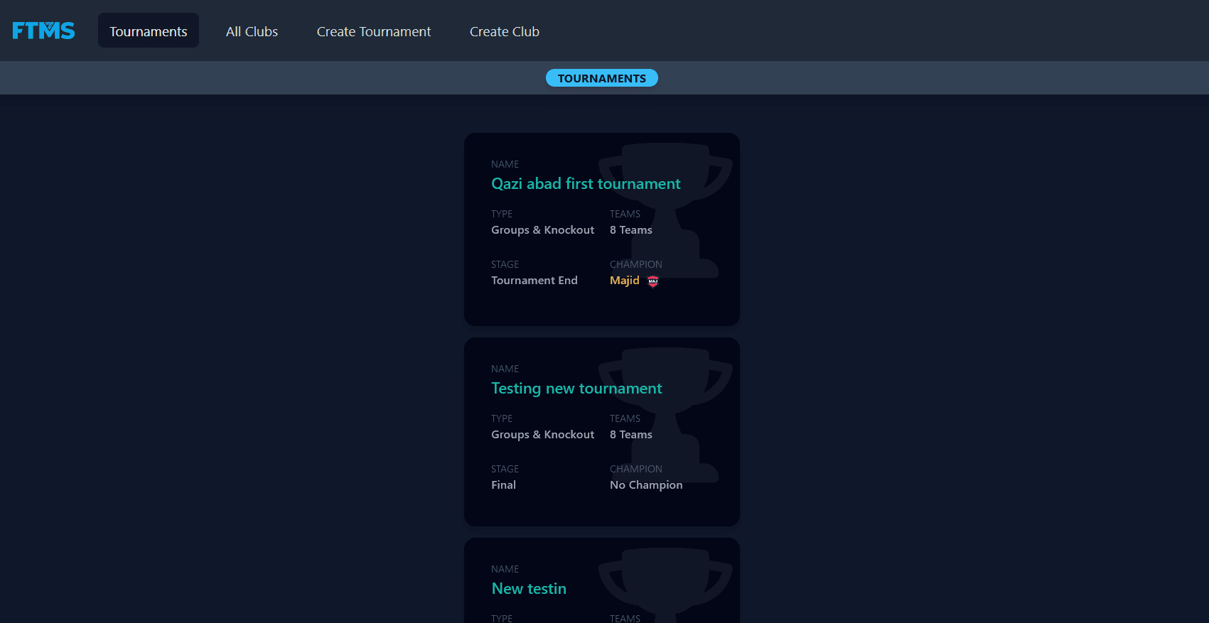
Task: Click the Final stage value
Action: tap(503, 485)
